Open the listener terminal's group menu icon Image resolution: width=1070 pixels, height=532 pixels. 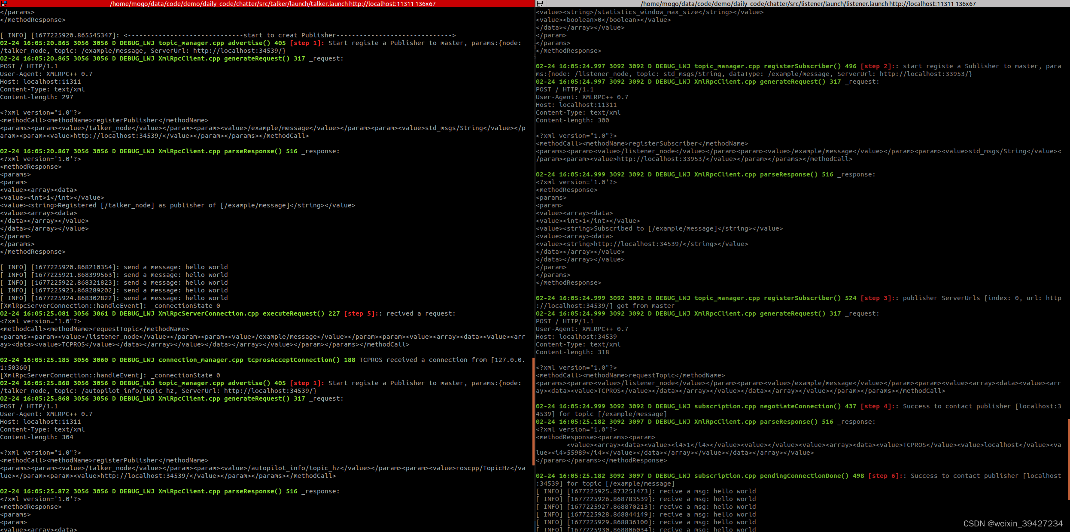point(540,3)
